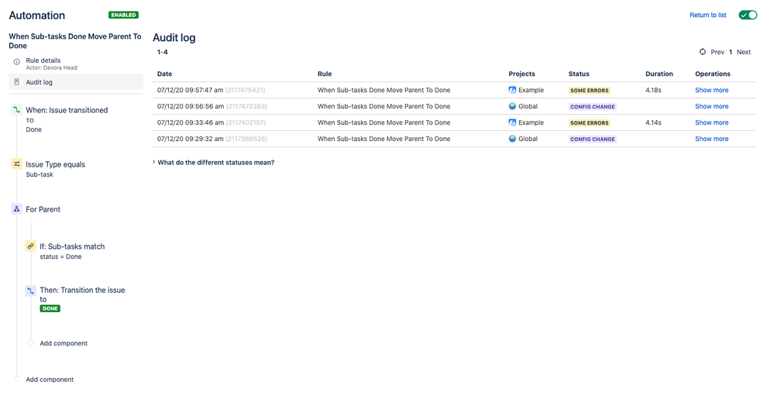
Task: Show more for 09:33:46 am entry
Action: pyautogui.click(x=711, y=122)
